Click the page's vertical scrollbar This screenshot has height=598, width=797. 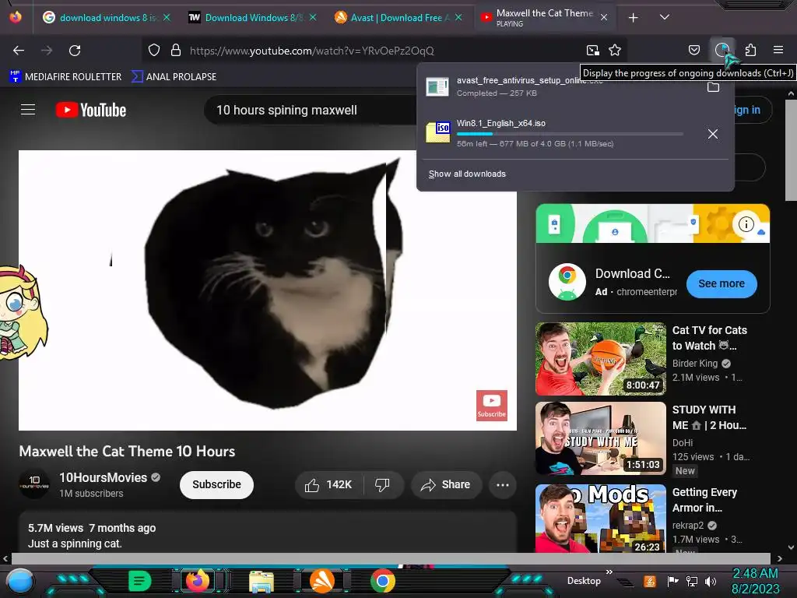click(x=791, y=150)
